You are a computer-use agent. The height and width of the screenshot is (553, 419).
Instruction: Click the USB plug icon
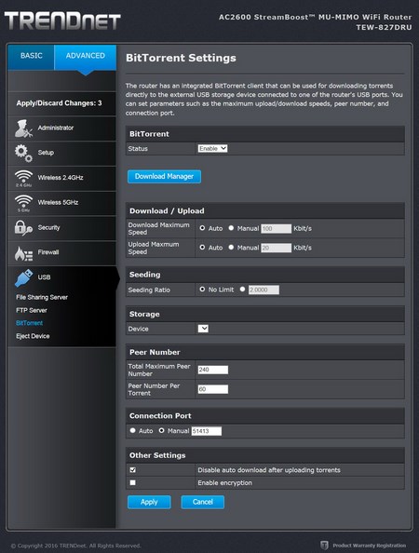pos(24,278)
